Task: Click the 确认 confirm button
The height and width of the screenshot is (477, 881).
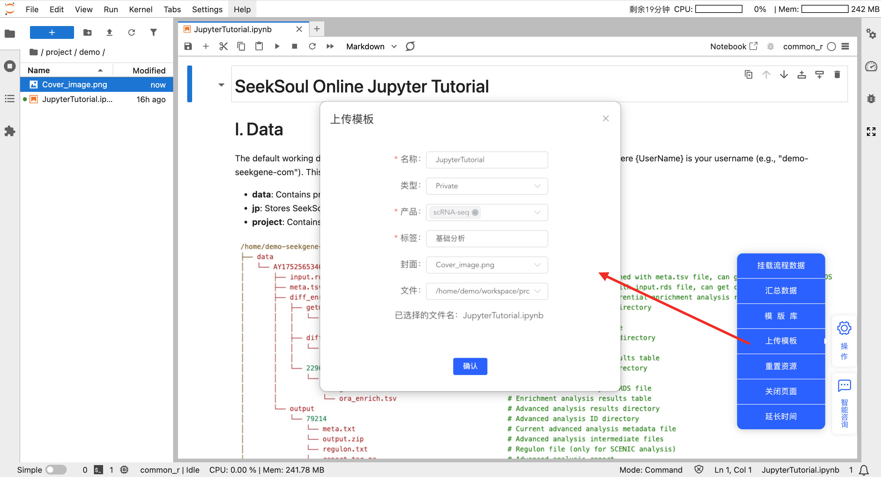Action: click(470, 366)
